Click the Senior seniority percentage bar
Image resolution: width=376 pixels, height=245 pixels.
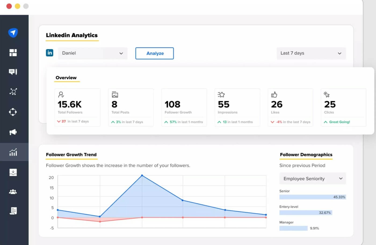tap(312, 197)
